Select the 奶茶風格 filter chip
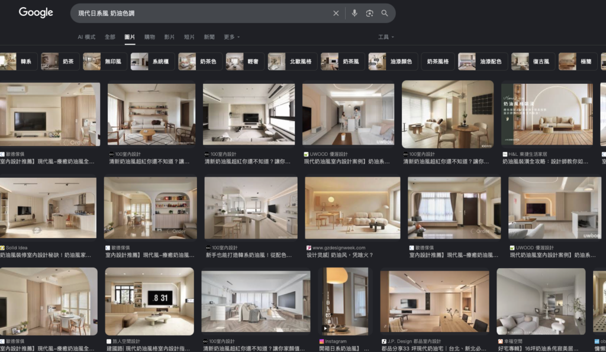Viewport: 606px width, 352px height. coord(437,61)
